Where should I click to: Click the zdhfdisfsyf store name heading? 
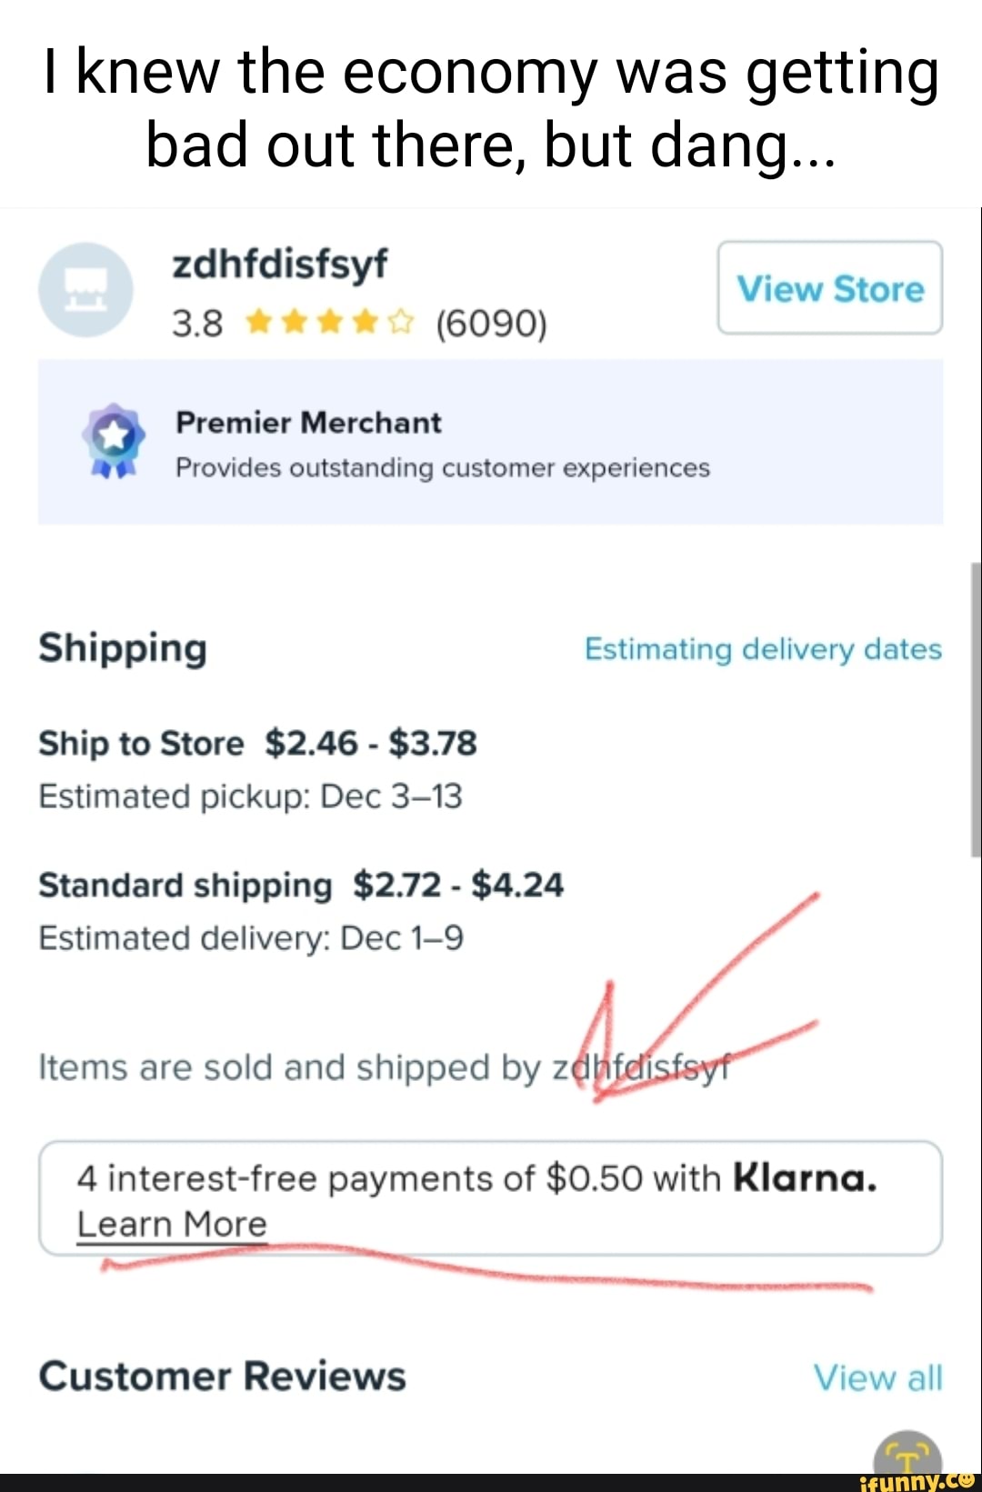280,265
